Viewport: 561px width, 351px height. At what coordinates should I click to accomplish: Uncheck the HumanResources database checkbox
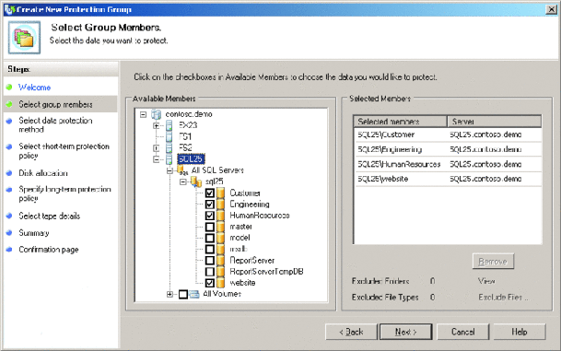point(210,216)
